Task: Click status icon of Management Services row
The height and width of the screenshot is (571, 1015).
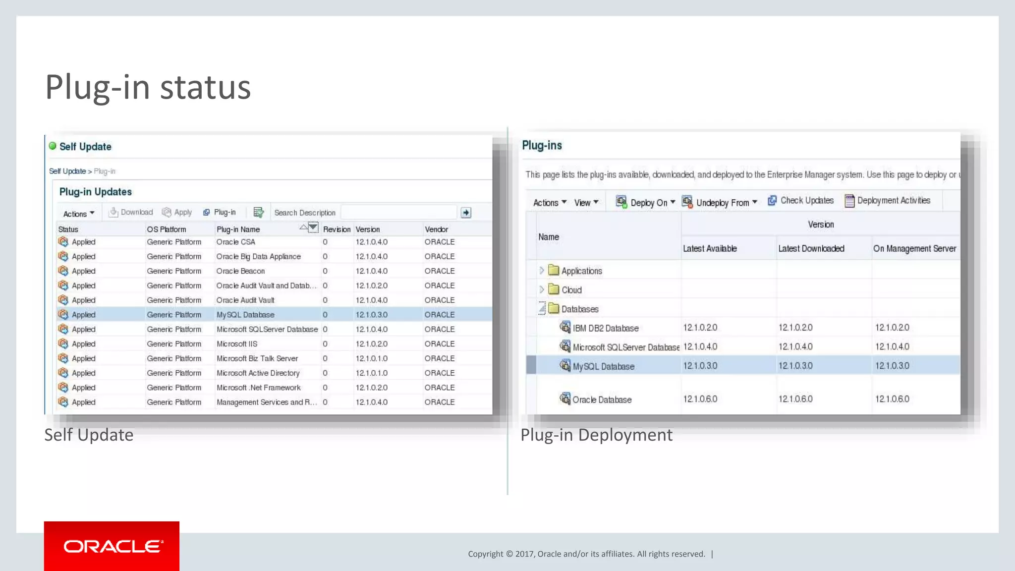Action: coord(63,401)
